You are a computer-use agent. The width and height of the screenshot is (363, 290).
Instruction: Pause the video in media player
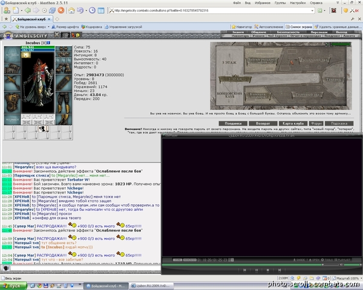coord(257,270)
